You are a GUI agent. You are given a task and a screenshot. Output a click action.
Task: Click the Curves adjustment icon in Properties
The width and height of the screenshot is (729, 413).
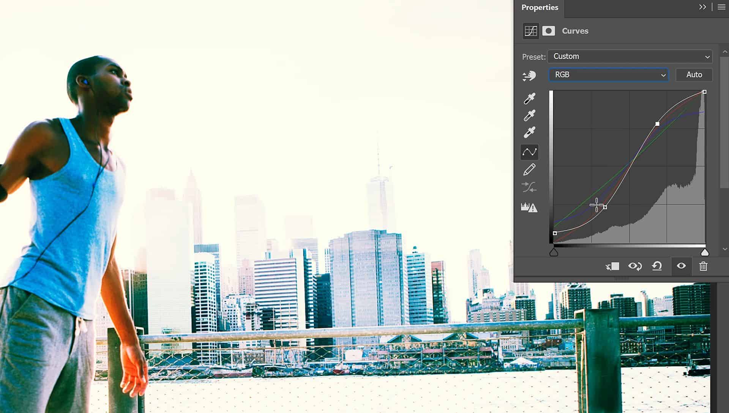click(x=530, y=31)
